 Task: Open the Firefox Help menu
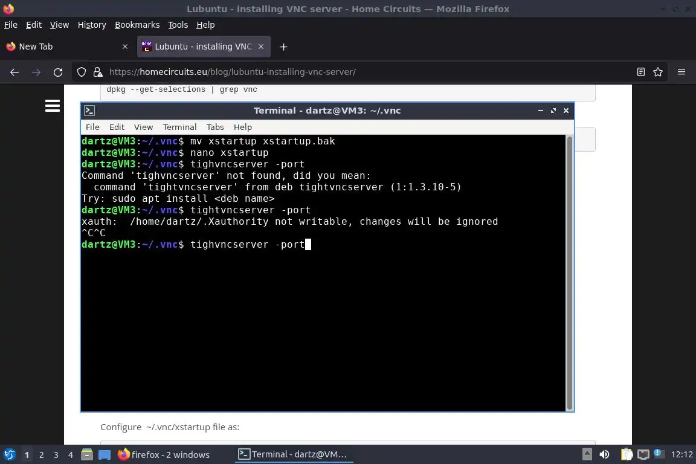[205, 25]
